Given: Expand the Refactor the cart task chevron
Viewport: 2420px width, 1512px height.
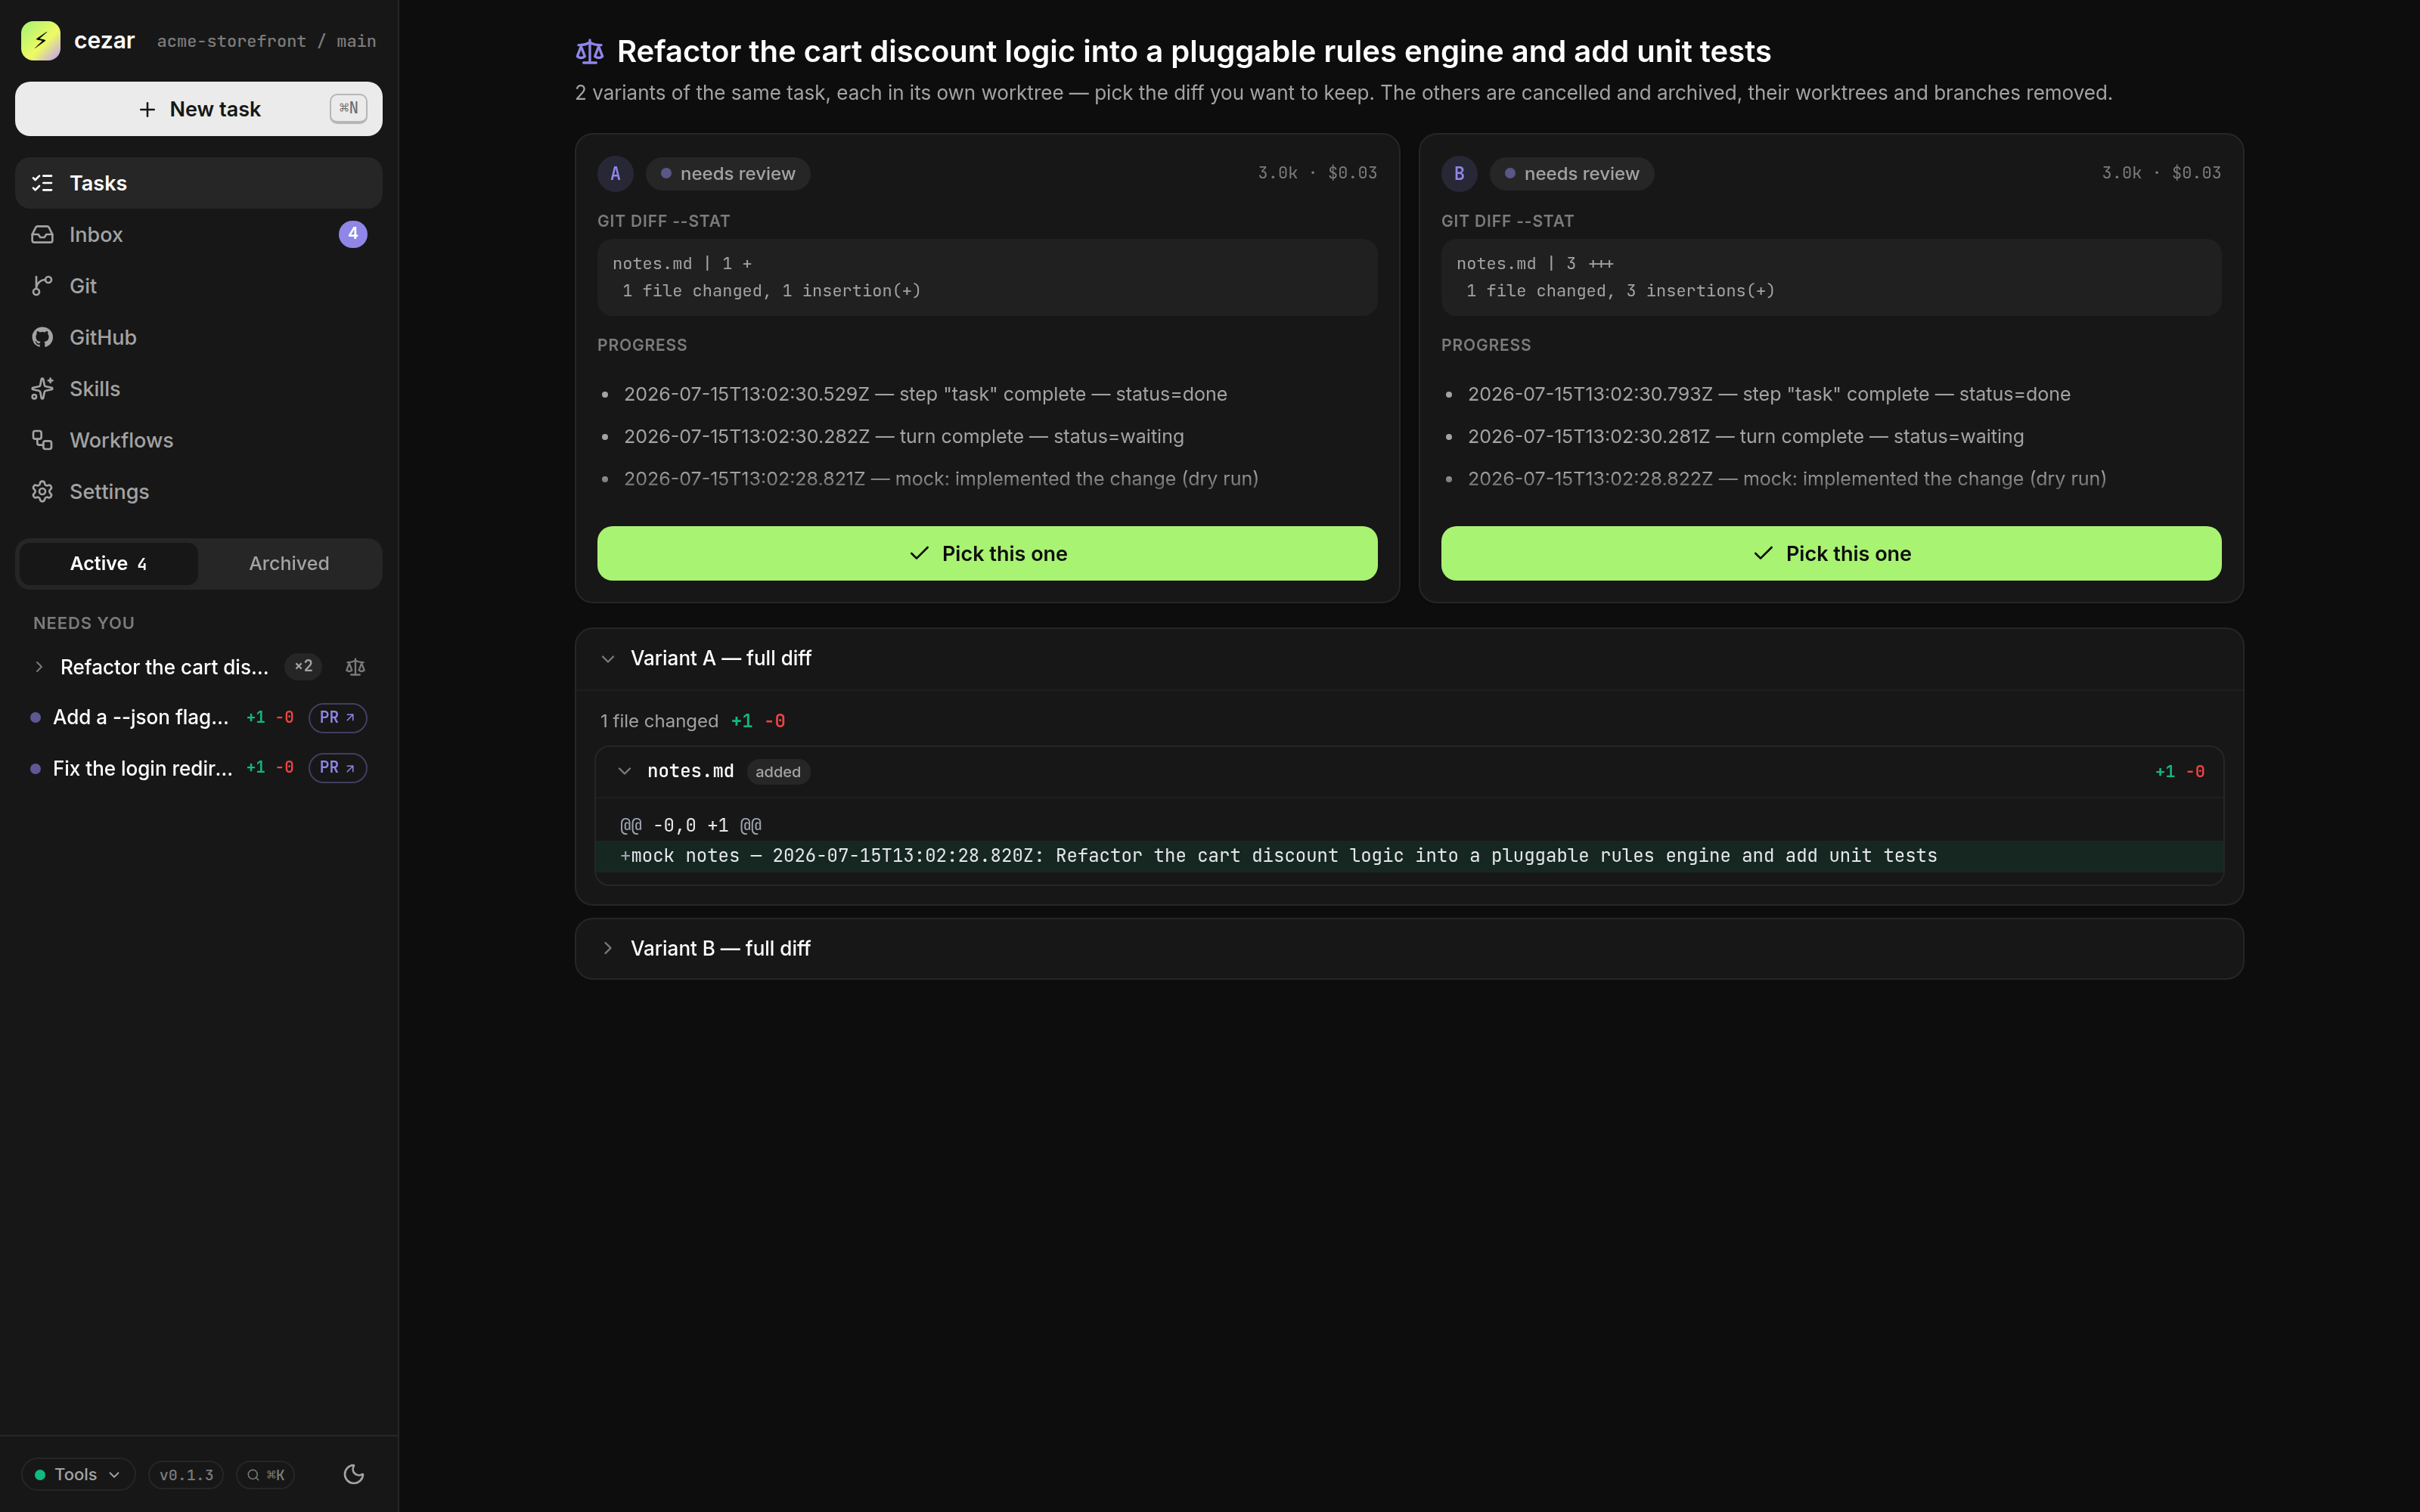Looking at the screenshot, I should [39, 667].
